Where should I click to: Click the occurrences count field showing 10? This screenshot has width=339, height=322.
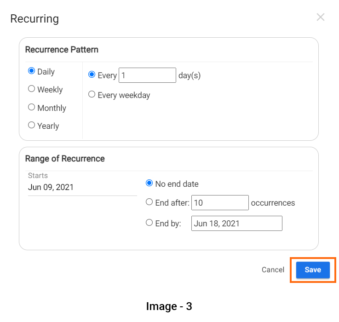(x=220, y=202)
